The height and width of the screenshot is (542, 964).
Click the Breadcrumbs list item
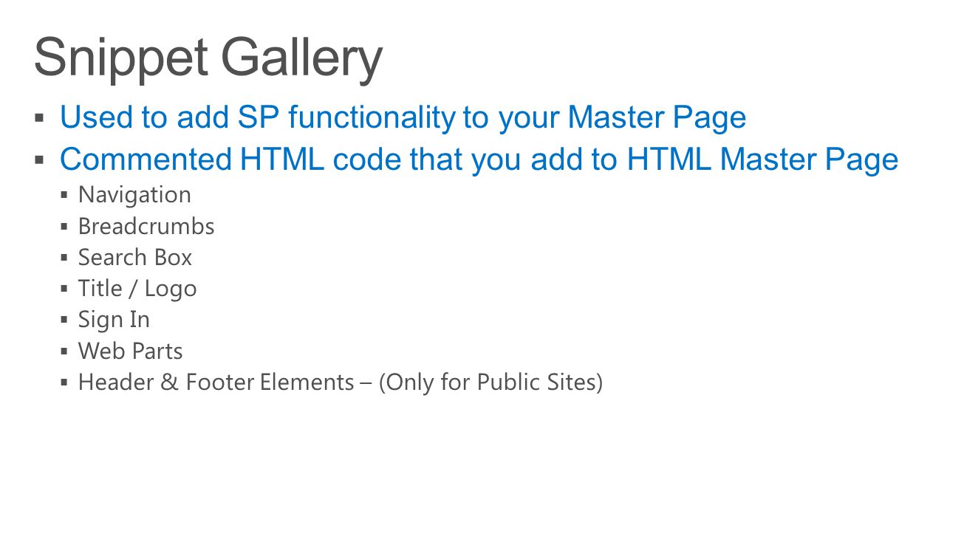point(146,226)
